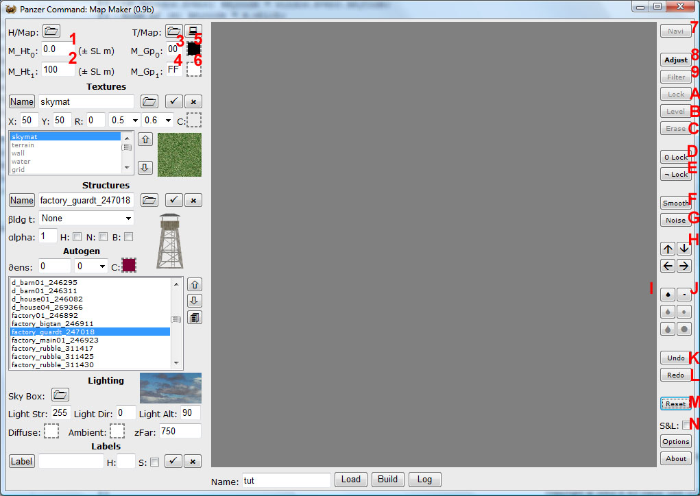Click the Build button

click(x=387, y=480)
